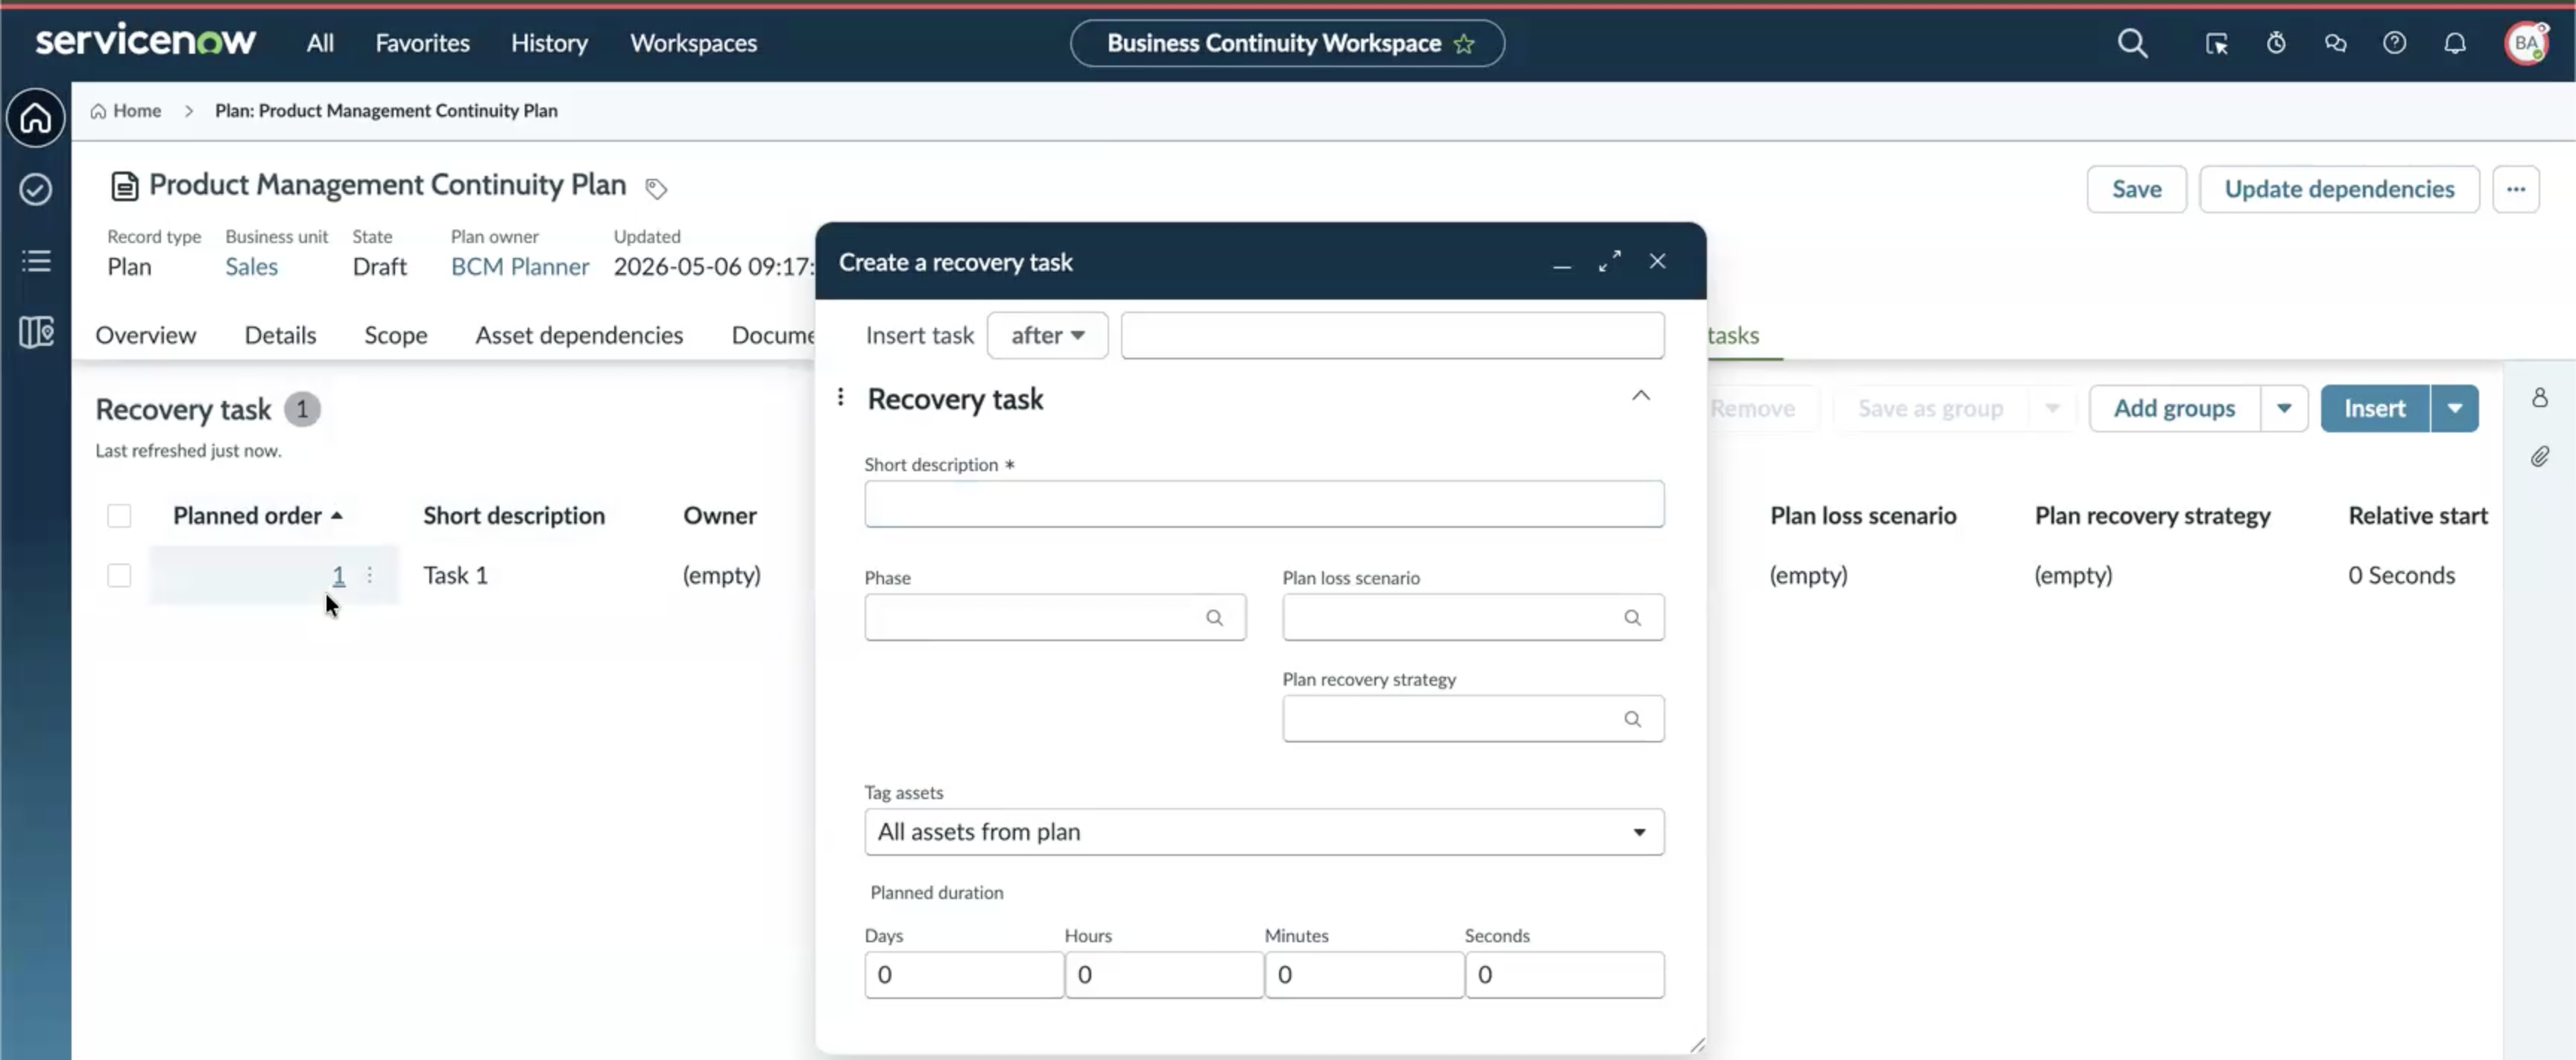Open the chat conversations icon
The image size is (2576, 1060).
[2335, 43]
